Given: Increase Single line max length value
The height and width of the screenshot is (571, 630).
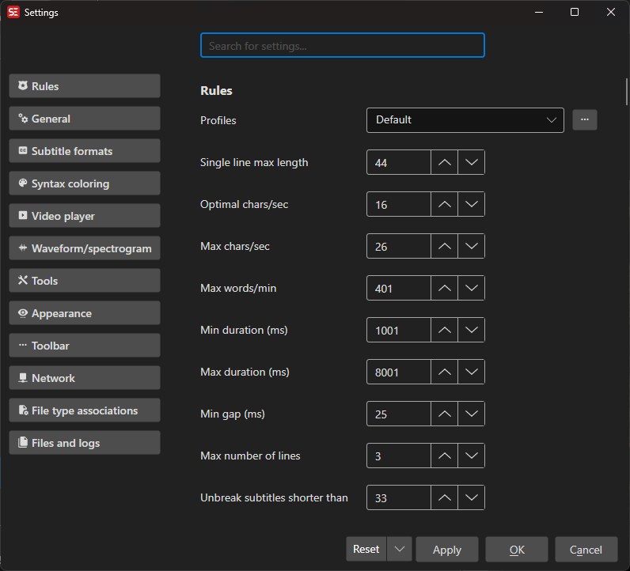Looking at the screenshot, I should click(445, 162).
